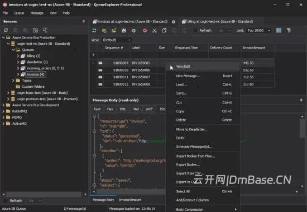Viewport: 307px width, 212px height.
Task: Click the new message icon in message toolbar
Action: click(x=104, y=31)
